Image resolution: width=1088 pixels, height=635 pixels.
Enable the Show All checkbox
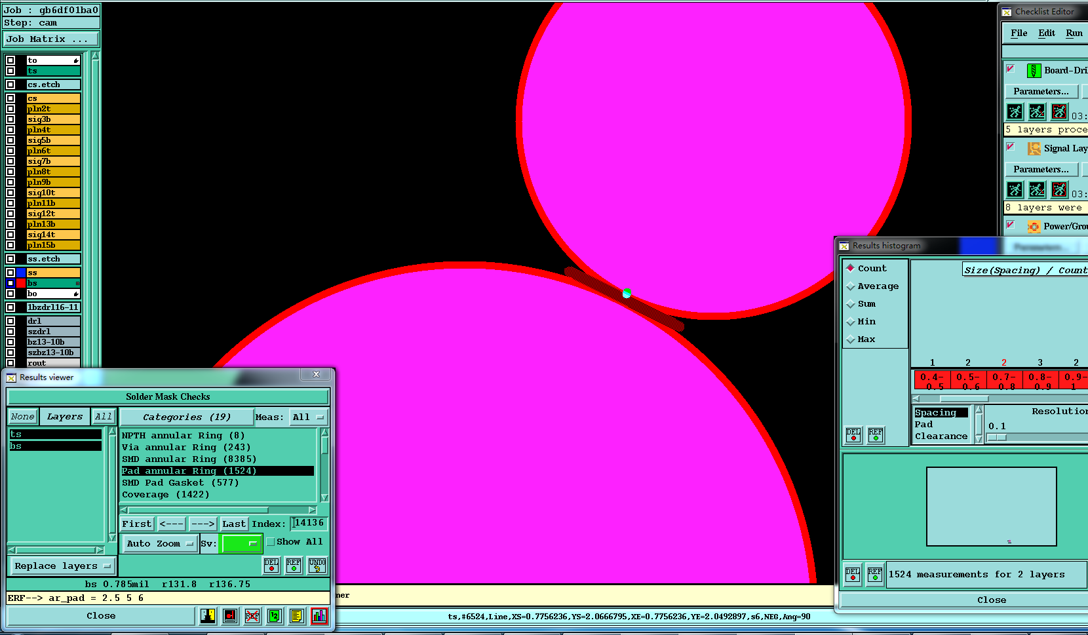(x=270, y=542)
